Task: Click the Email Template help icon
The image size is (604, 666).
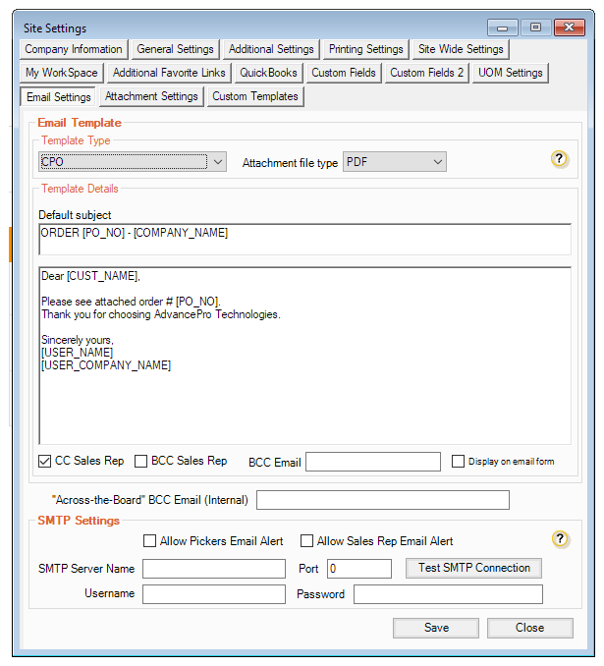Action: (x=560, y=159)
